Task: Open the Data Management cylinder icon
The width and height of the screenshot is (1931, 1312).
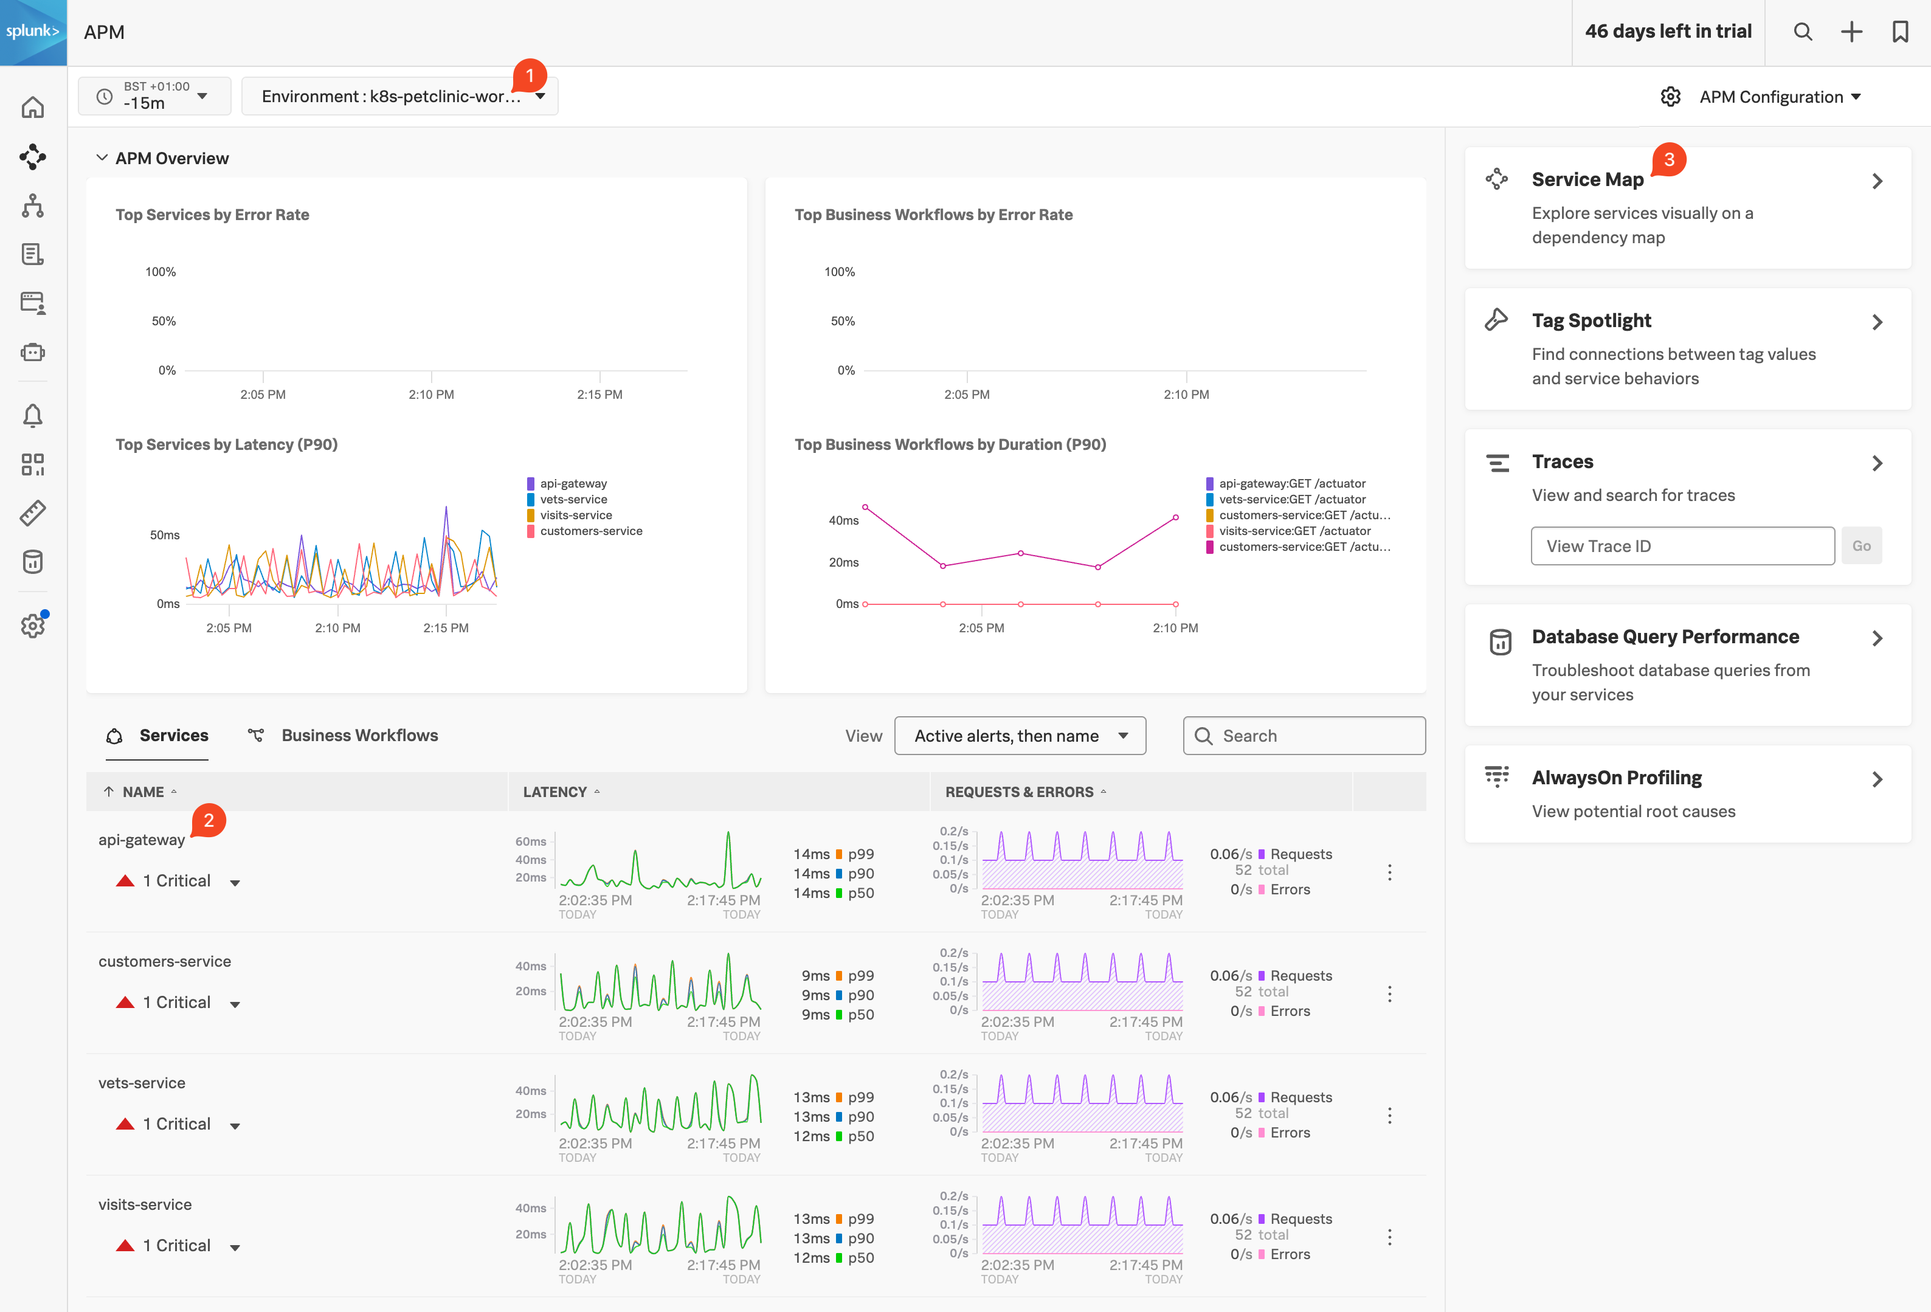Action: click(x=32, y=562)
